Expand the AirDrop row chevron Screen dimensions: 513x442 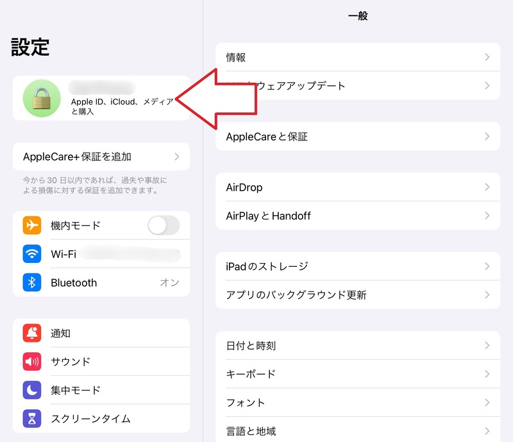coord(487,187)
